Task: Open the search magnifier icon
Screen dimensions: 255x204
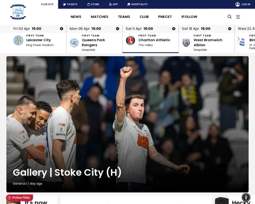Action: tap(229, 17)
